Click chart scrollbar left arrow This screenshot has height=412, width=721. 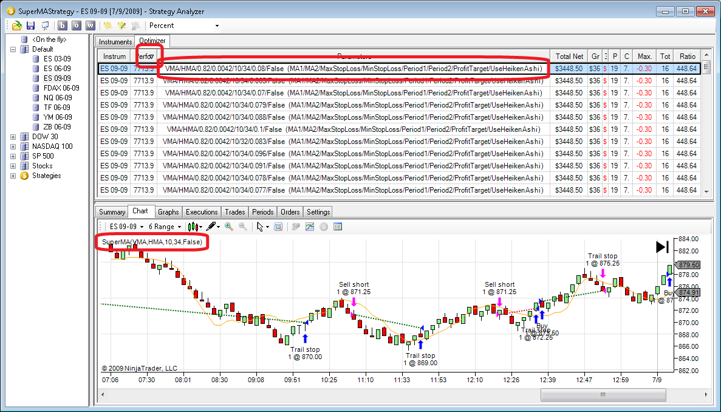pyautogui.click(x=103, y=394)
